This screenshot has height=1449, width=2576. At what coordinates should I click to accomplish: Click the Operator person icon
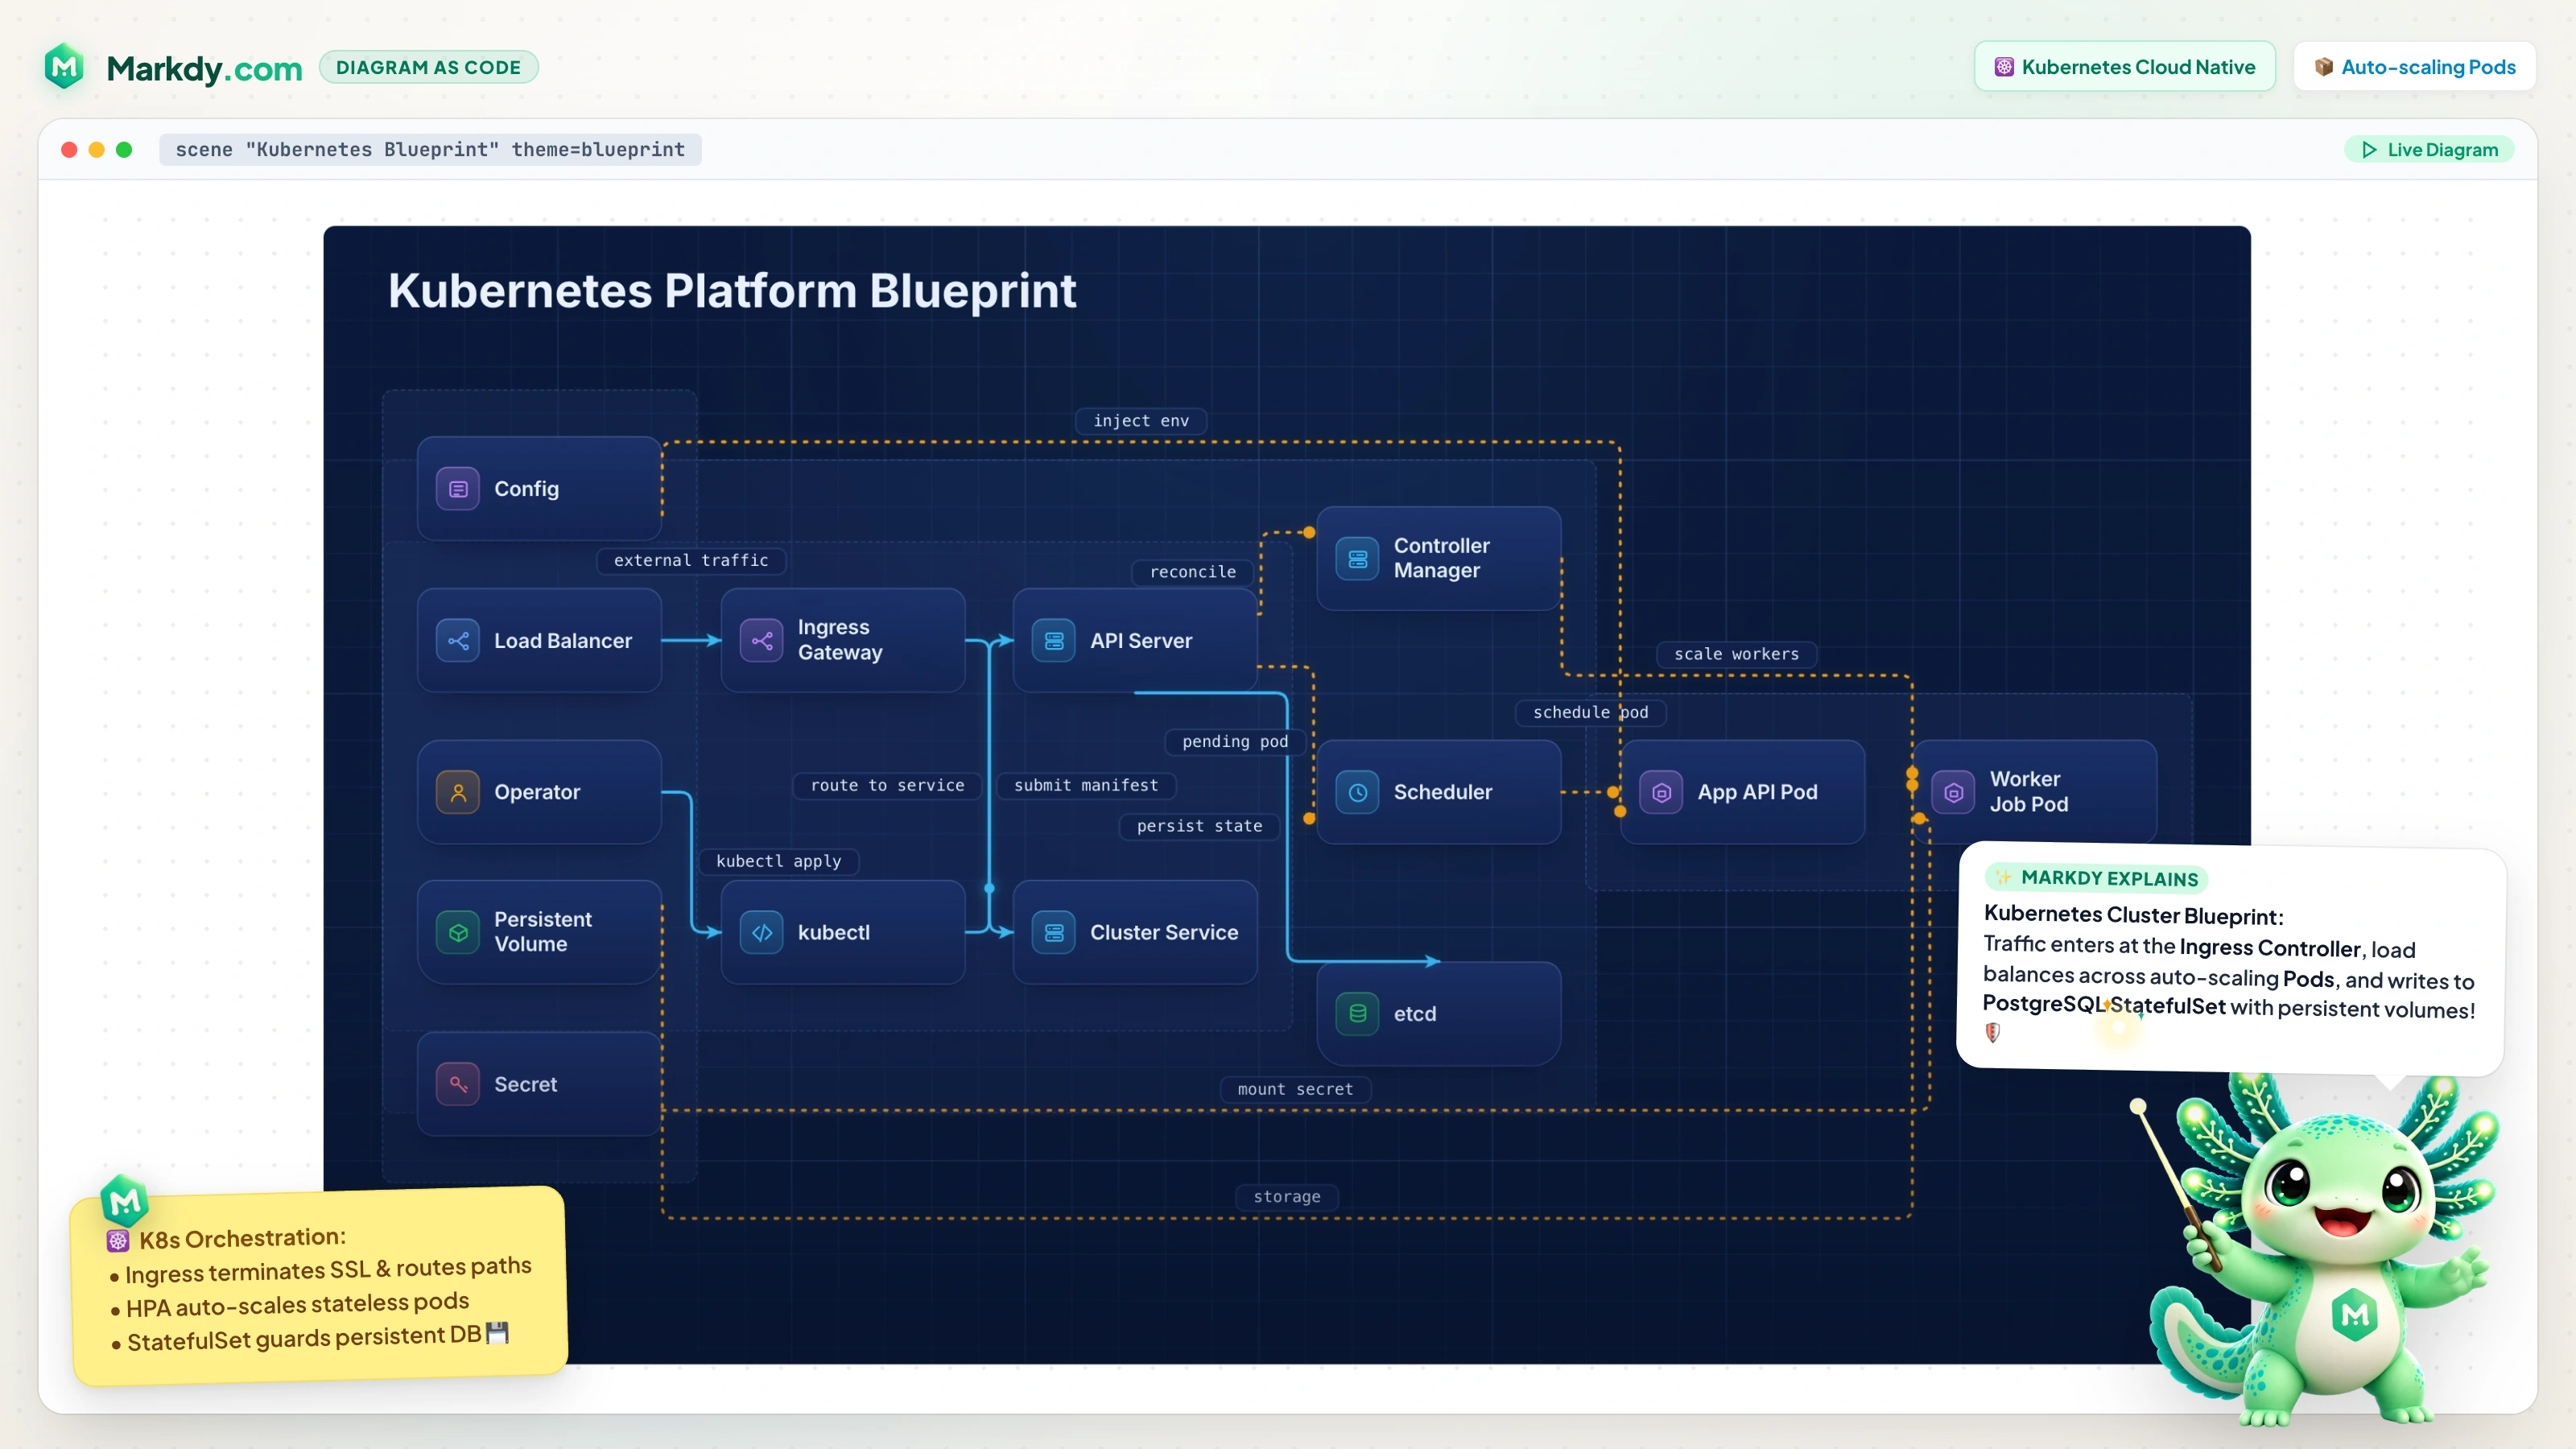click(458, 792)
